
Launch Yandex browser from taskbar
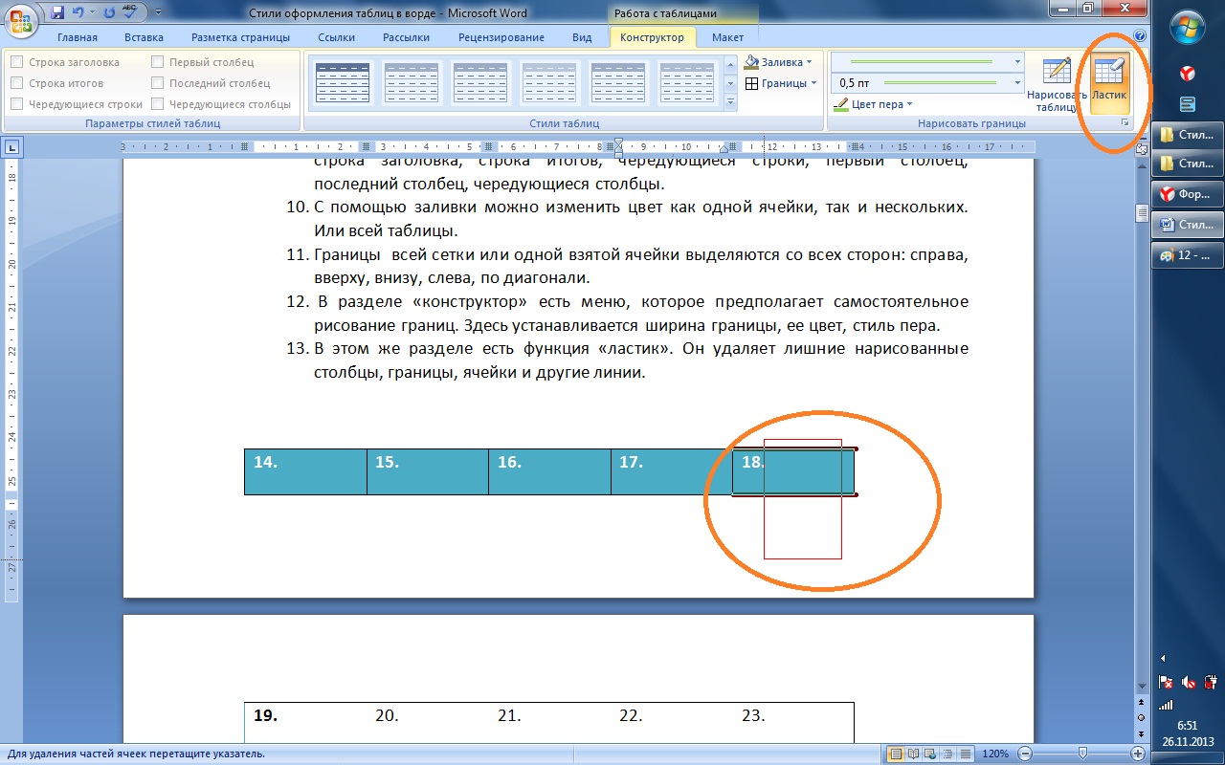[1188, 73]
